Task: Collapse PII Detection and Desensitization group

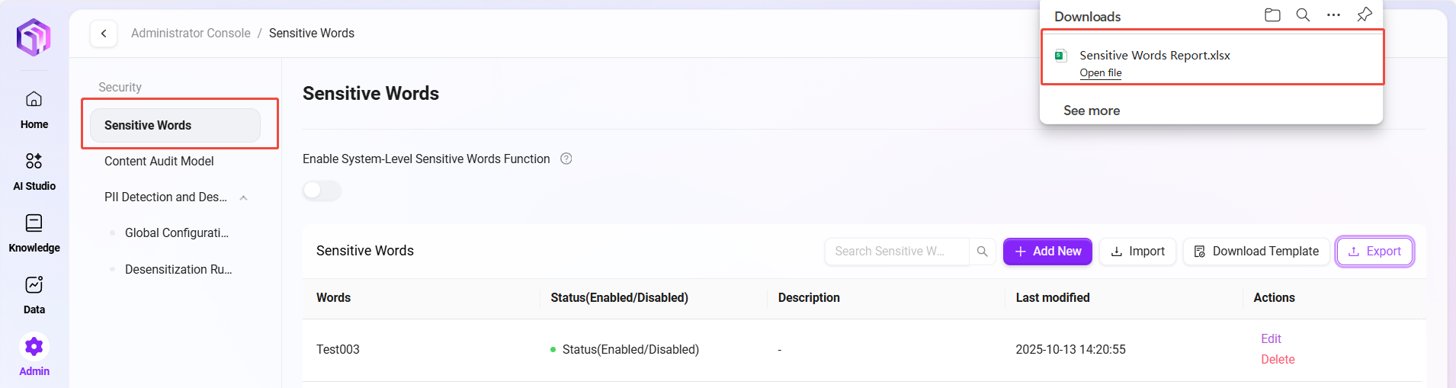Action: click(x=243, y=197)
